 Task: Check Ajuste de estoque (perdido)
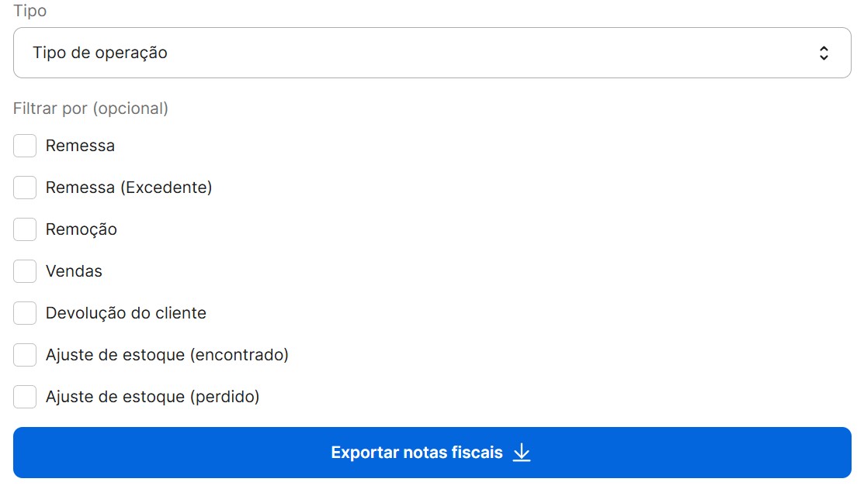(24, 397)
